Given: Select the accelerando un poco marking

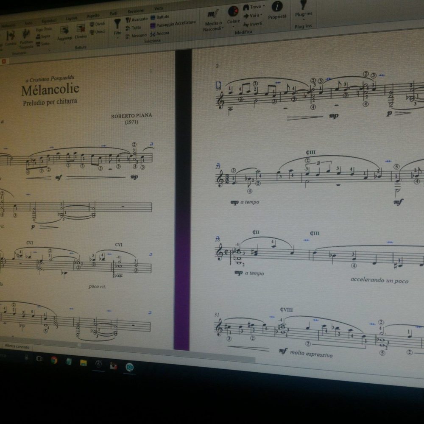Looking at the screenshot, I should coord(379,280).
